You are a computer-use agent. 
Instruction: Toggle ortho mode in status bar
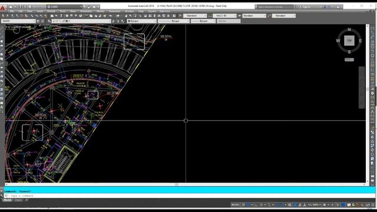pos(257,205)
